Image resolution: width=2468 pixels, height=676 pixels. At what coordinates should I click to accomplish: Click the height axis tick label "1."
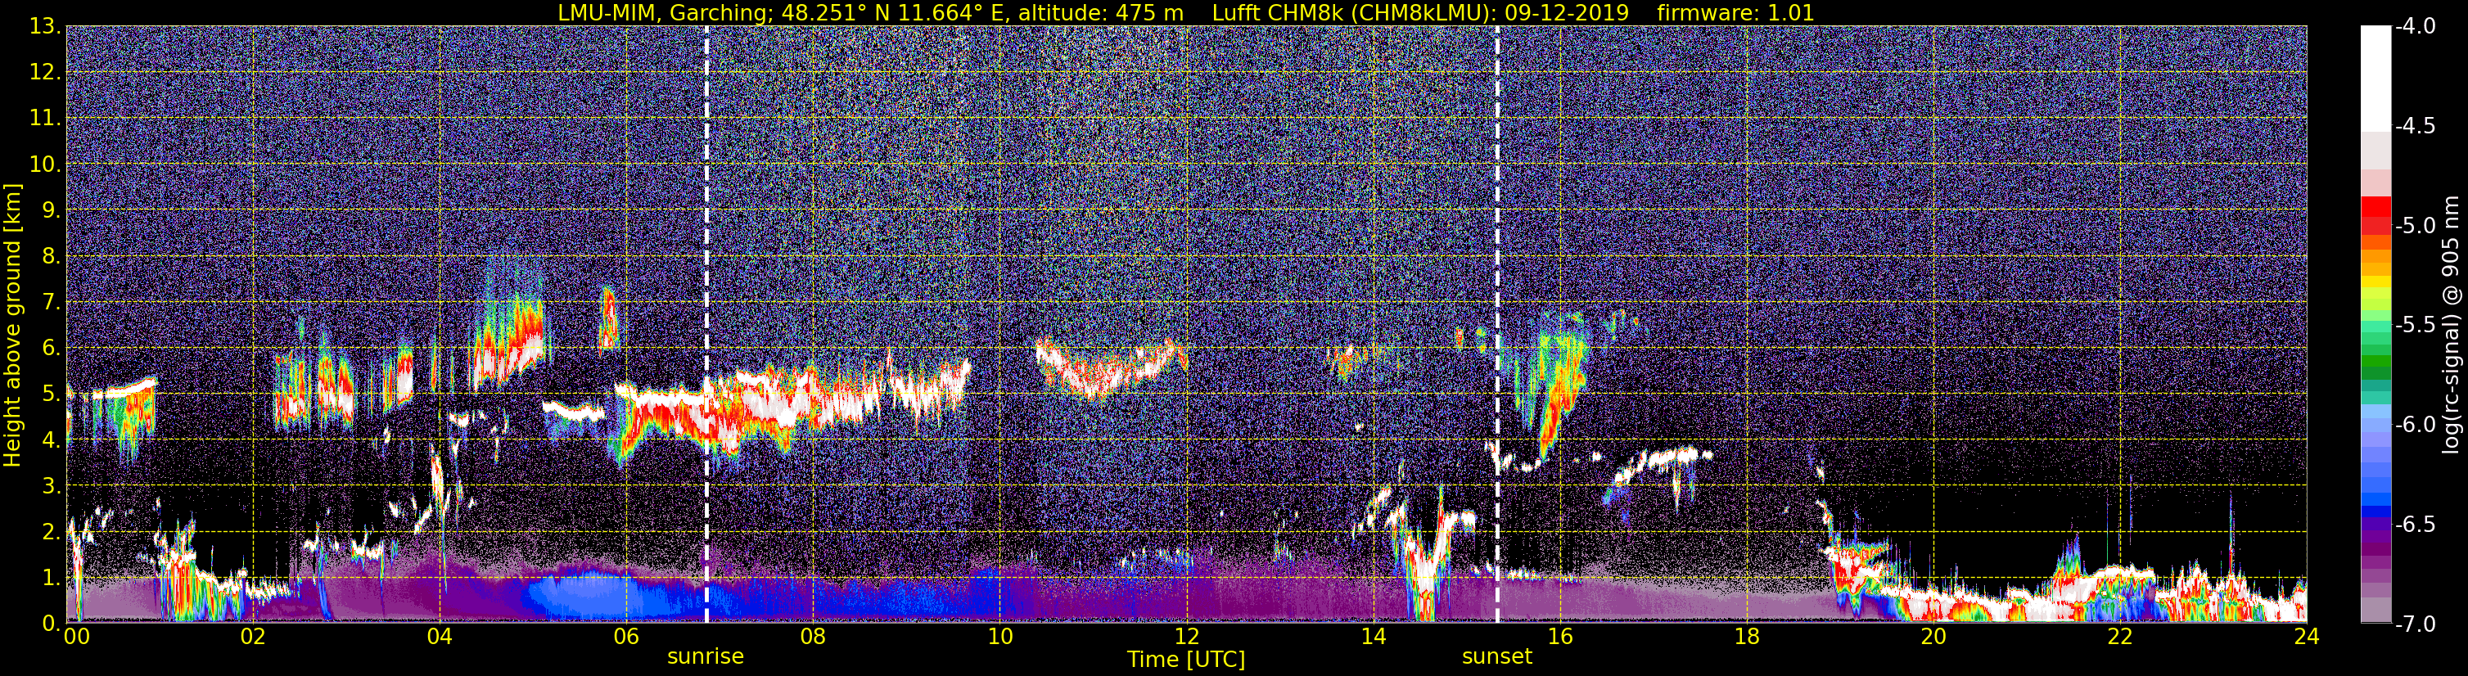pos(51,577)
